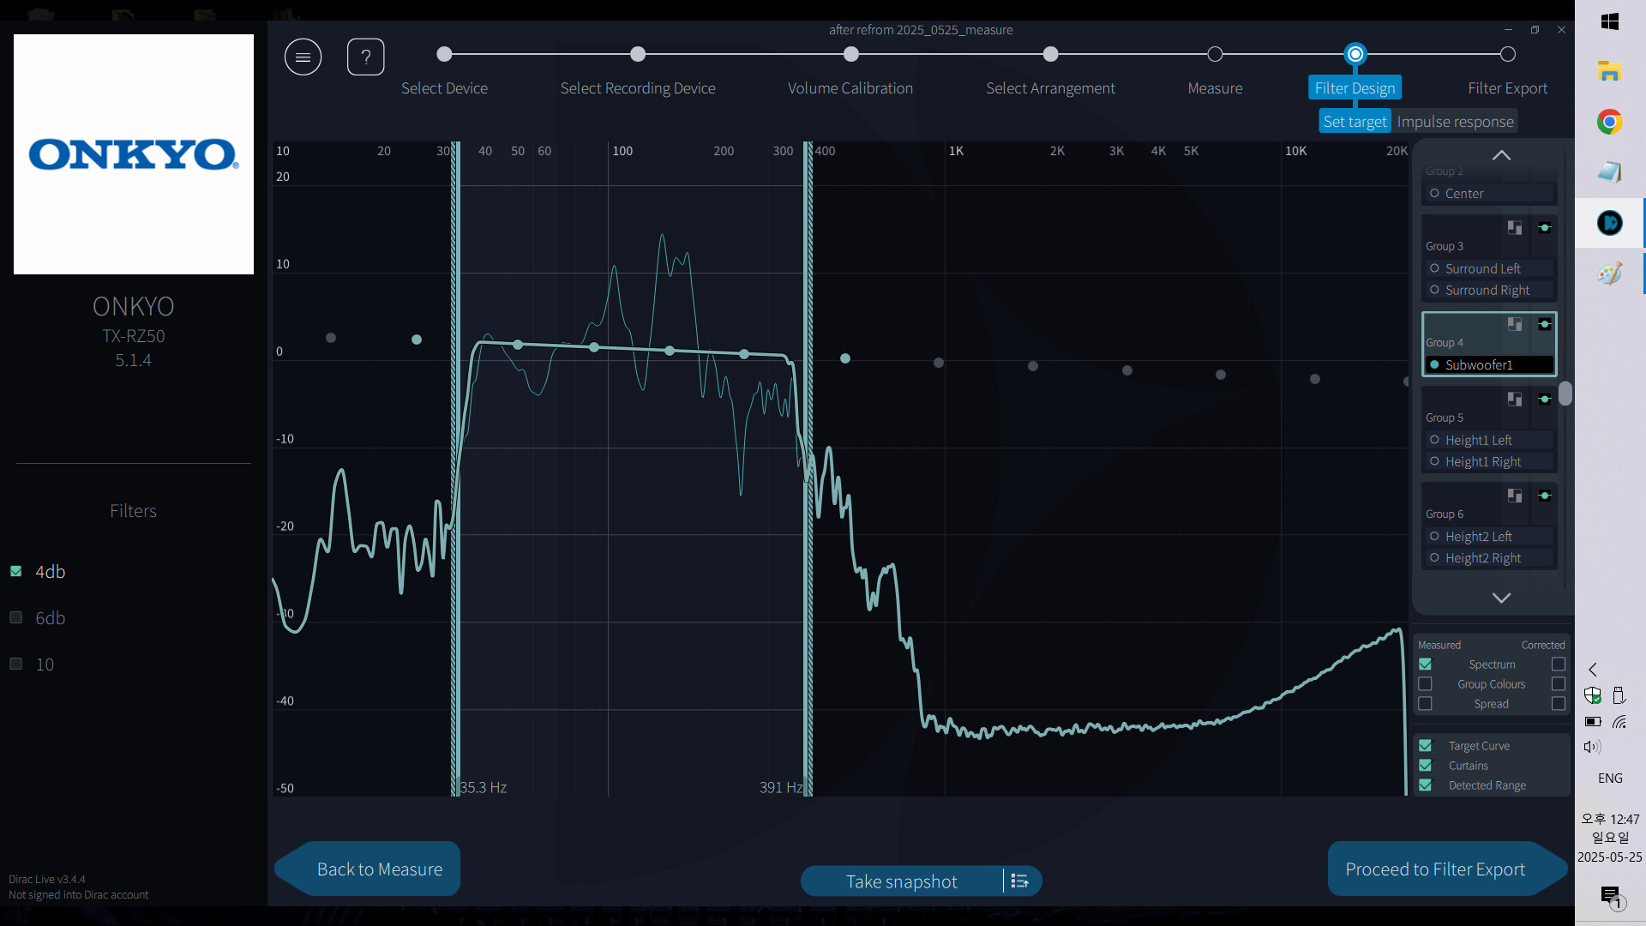Open the snapshot list icon
Viewport: 1646px width, 926px height.
point(1019,881)
